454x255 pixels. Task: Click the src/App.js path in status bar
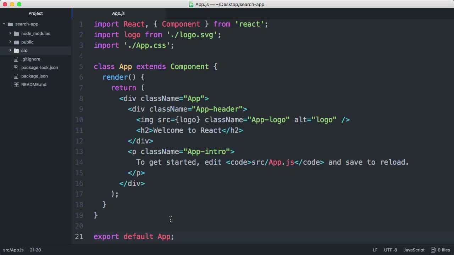pos(13,250)
